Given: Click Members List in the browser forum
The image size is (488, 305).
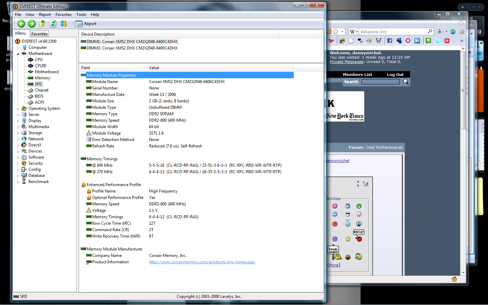Looking at the screenshot, I should tap(357, 75).
